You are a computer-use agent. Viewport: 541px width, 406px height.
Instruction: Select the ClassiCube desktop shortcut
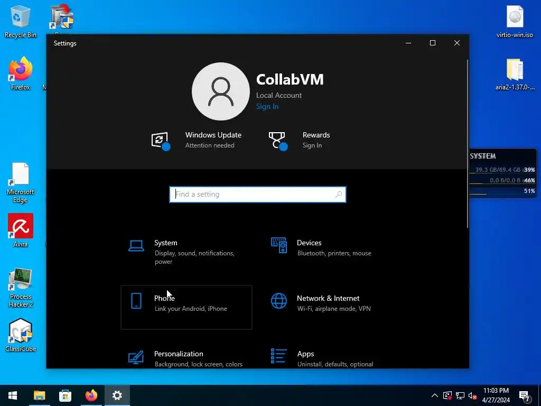21,335
